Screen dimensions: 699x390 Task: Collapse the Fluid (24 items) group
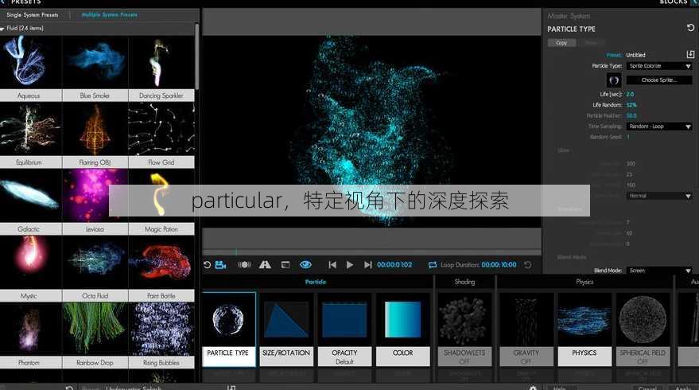2,29
